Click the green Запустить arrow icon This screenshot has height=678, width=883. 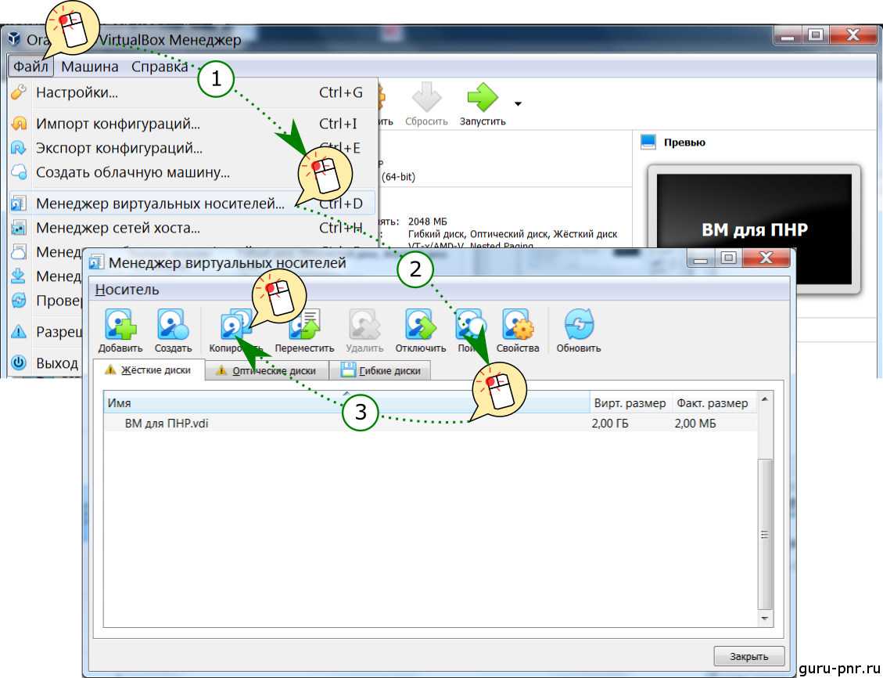pos(482,98)
